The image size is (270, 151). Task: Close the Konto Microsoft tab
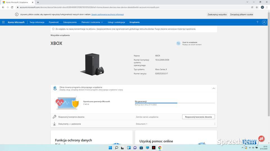pyautogui.click(x=33, y=3)
